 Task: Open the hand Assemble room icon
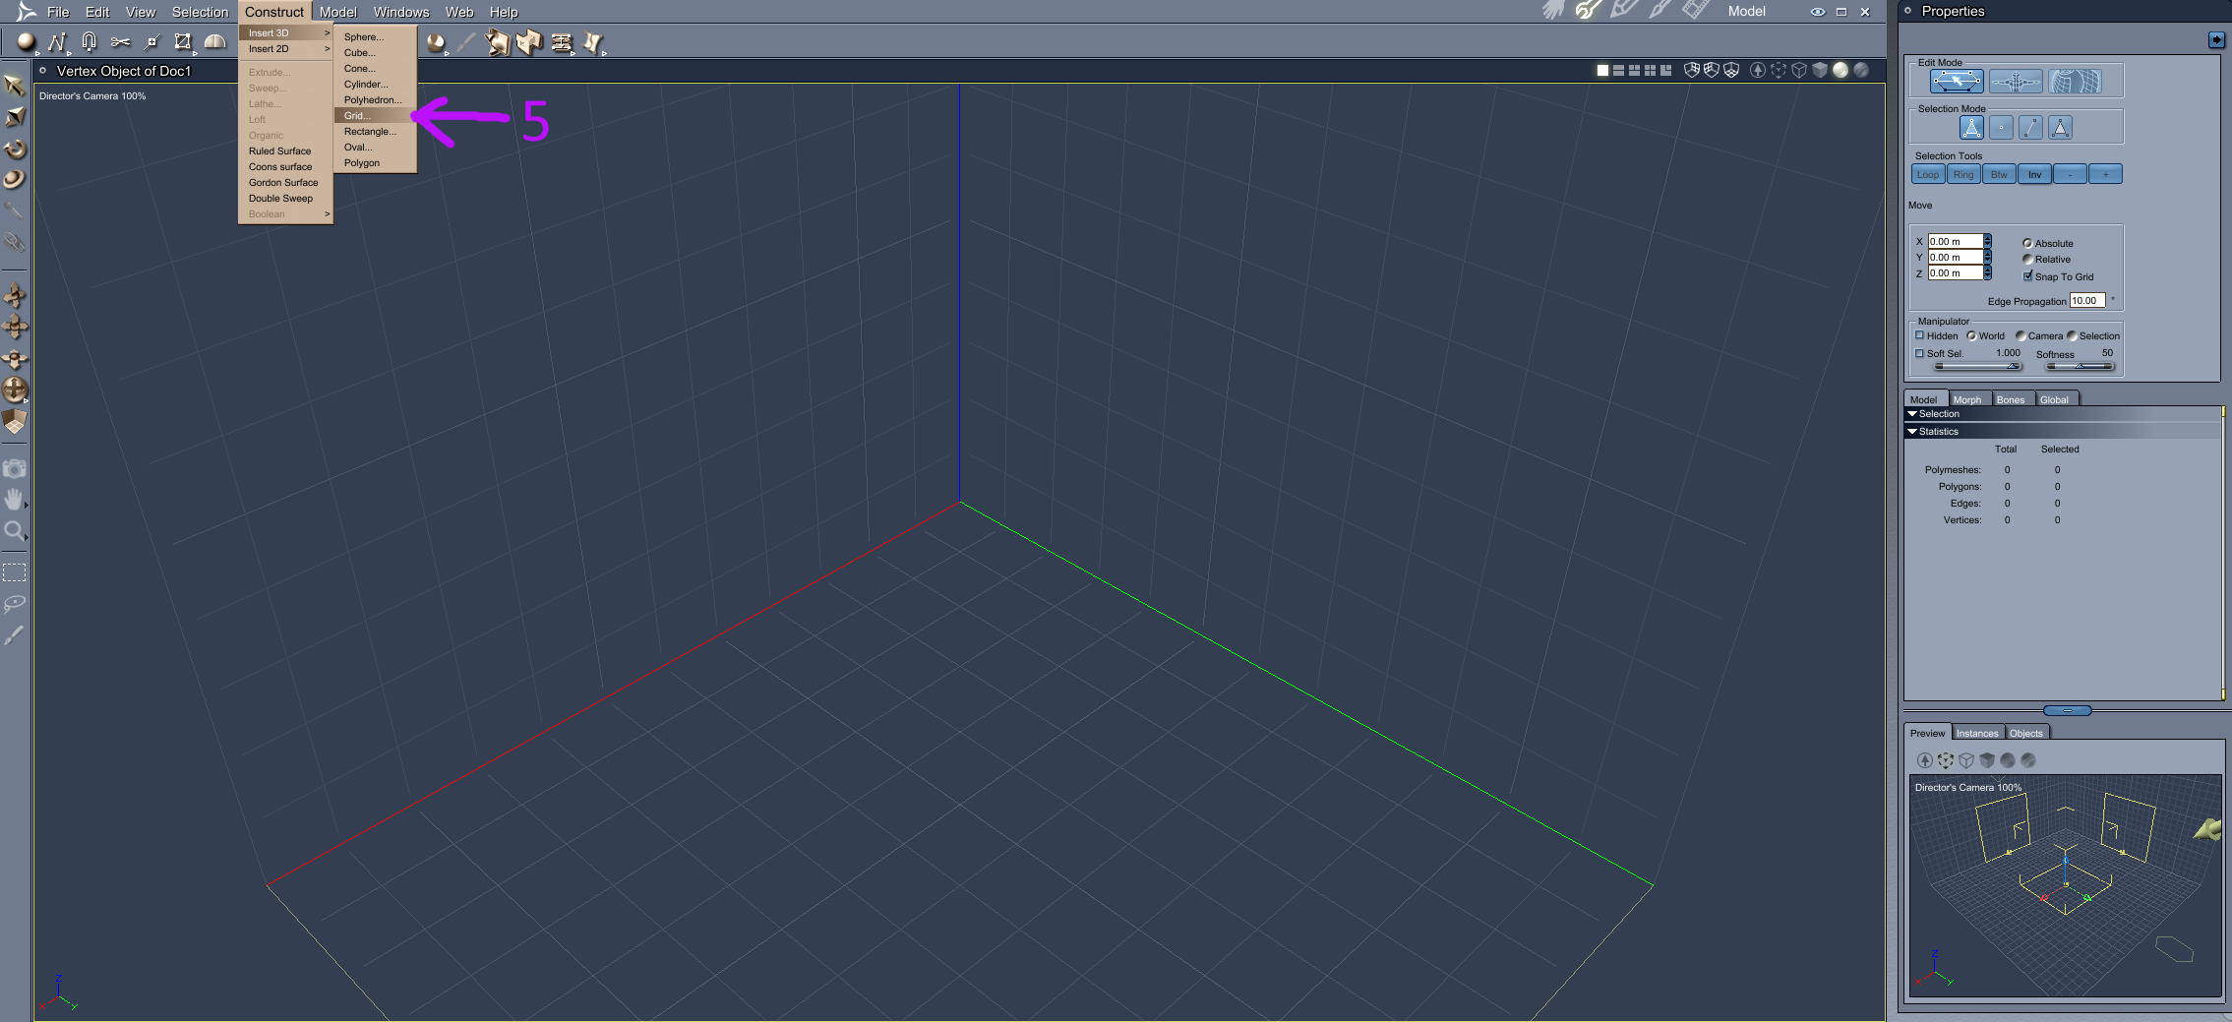pyautogui.click(x=1553, y=11)
